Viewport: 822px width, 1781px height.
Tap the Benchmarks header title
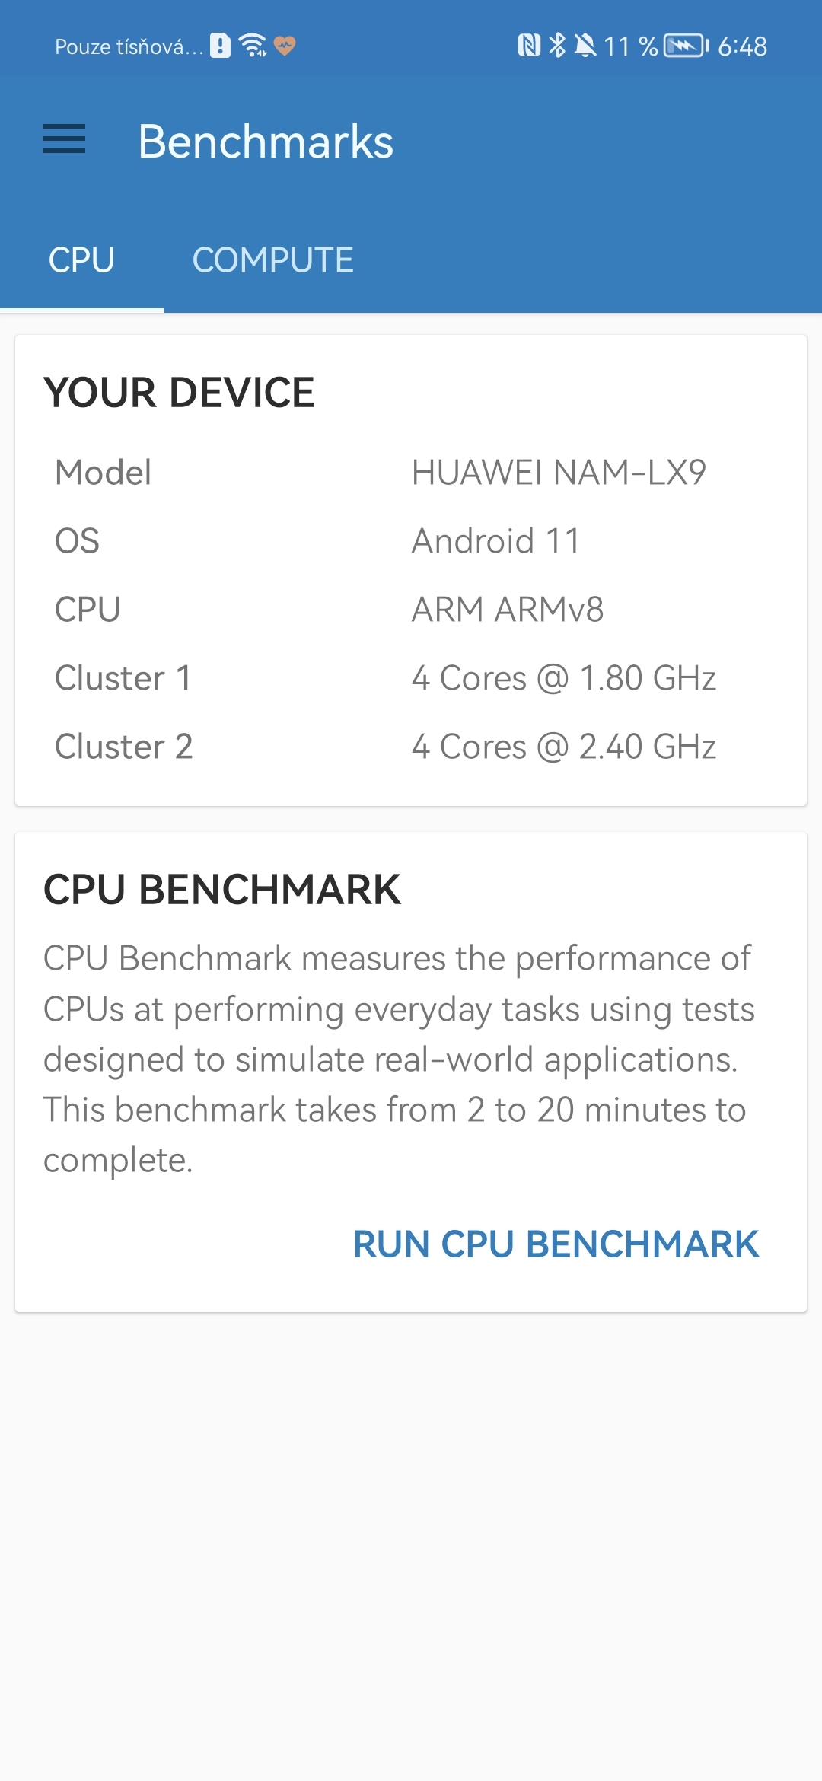point(266,142)
